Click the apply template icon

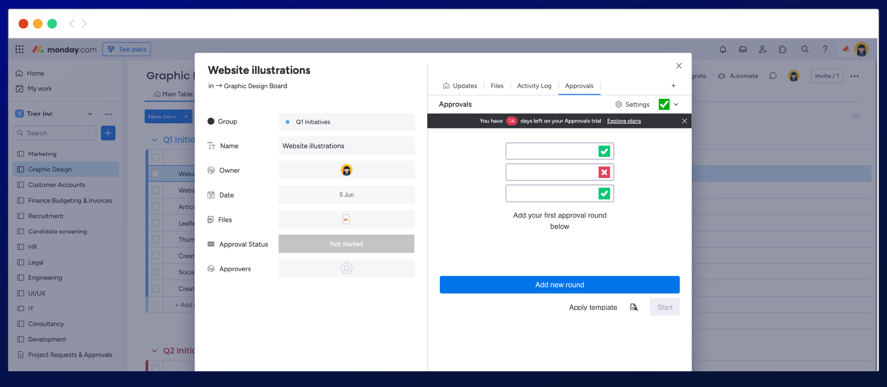634,308
